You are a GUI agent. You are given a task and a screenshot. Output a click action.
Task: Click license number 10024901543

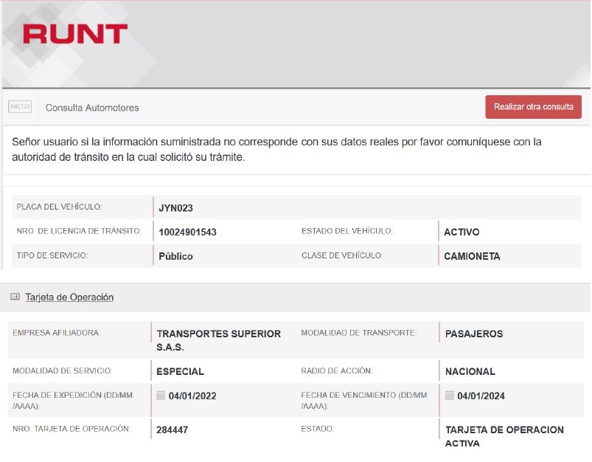187,232
